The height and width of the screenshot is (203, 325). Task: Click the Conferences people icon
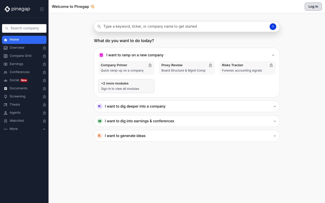point(6,72)
